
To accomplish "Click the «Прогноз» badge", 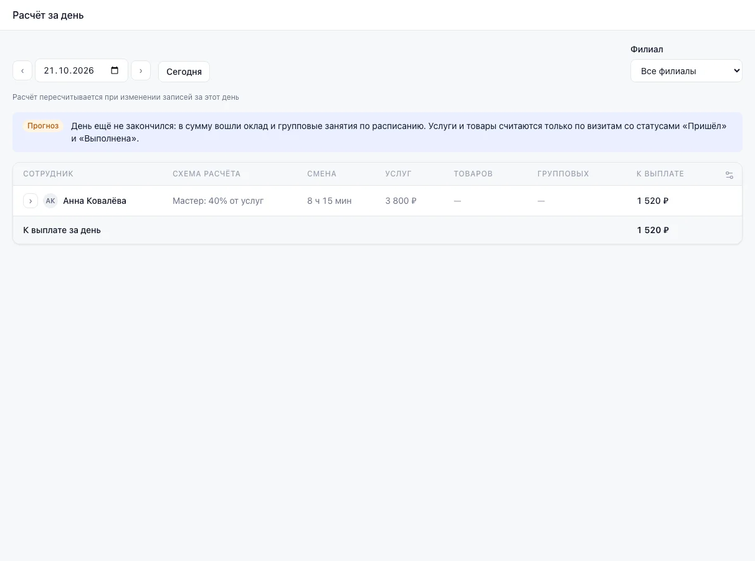I will point(44,126).
